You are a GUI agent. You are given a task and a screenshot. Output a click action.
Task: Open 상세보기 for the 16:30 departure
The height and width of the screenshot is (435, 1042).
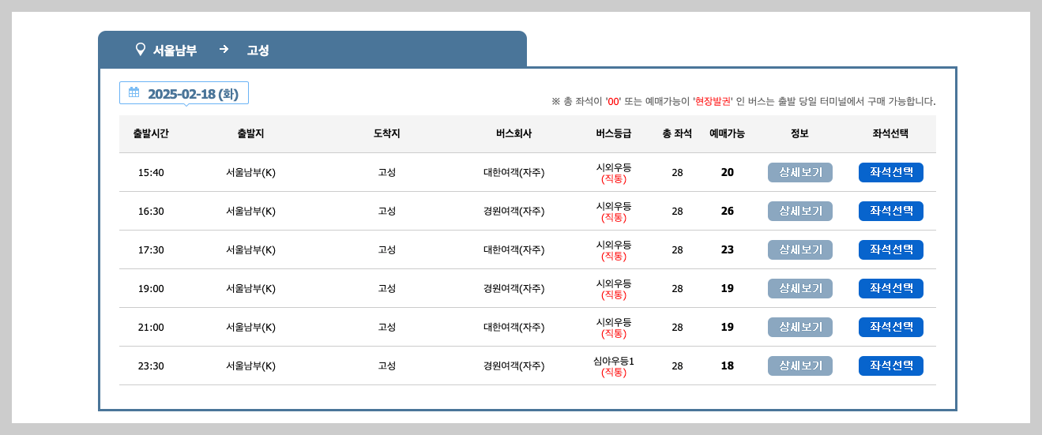[800, 211]
